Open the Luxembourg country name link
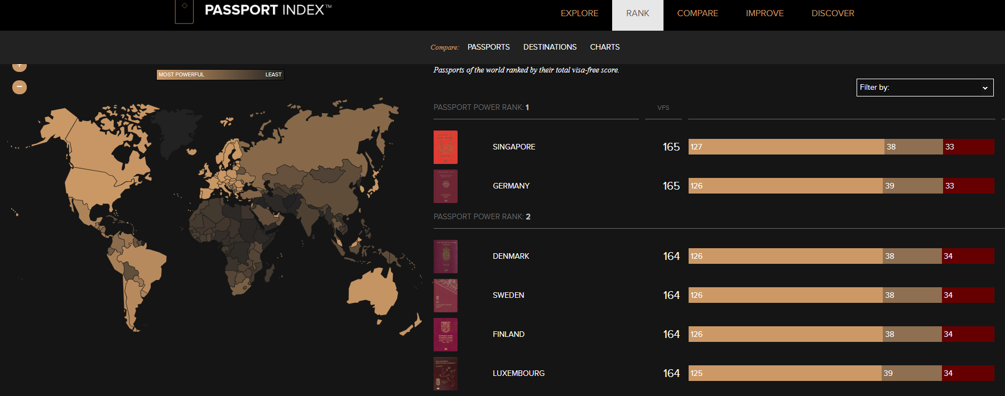The height and width of the screenshot is (396, 1005). [518, 373]
